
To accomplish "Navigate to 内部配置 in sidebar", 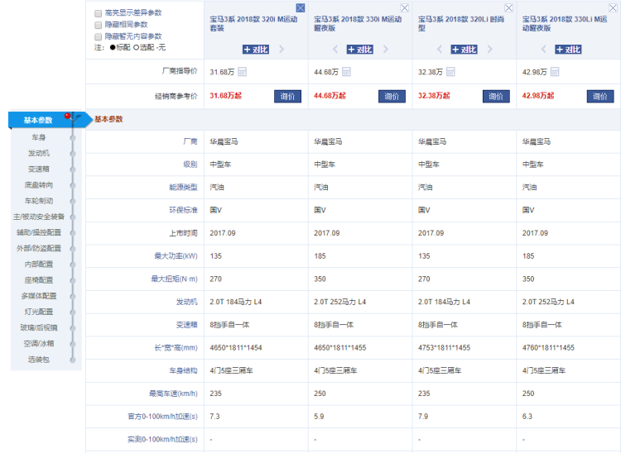I will pyautogui.click(x=39, y=264).
